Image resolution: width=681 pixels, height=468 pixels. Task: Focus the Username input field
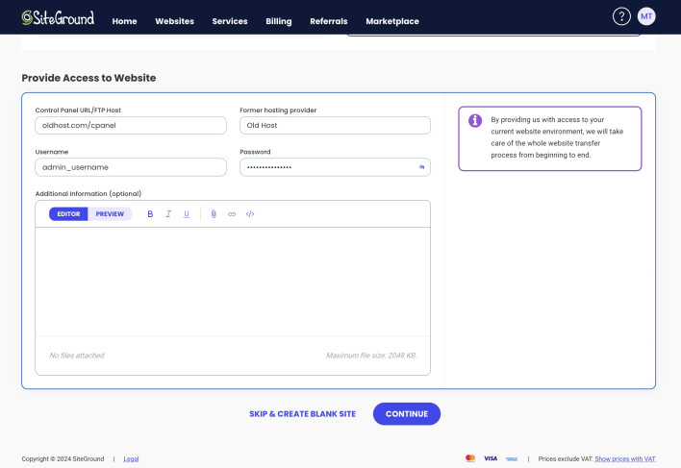(131, 167)
